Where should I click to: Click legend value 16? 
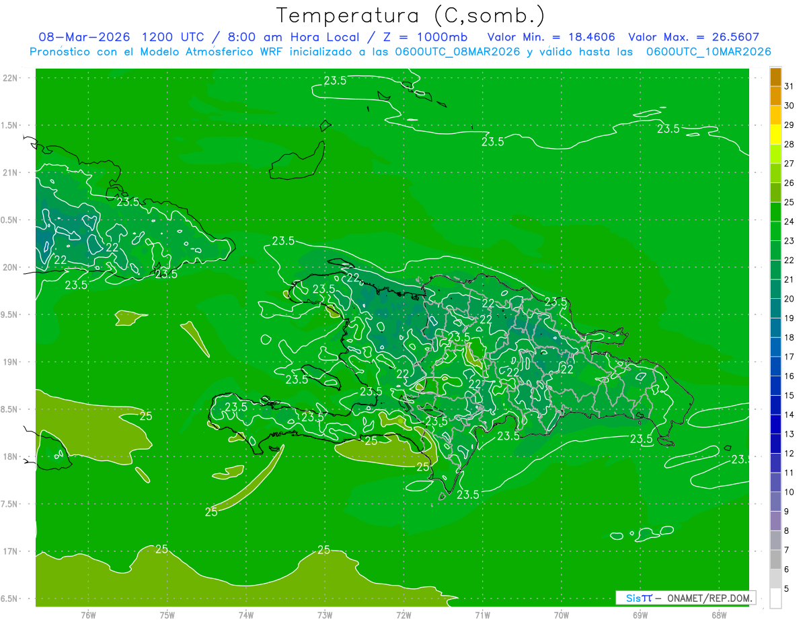pos(789,376)
